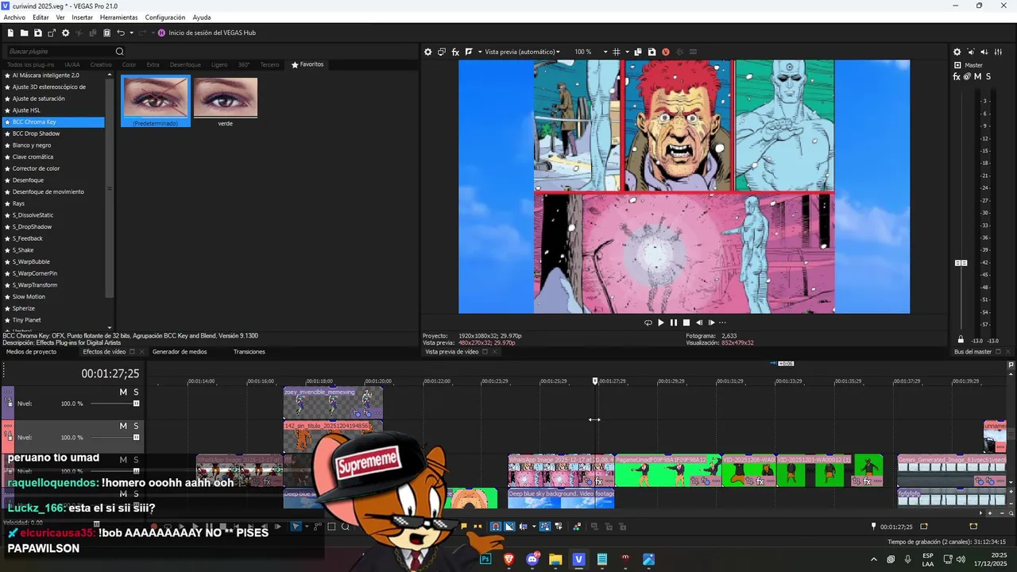
Task: Mute the first video track with M
Action: 123,392
